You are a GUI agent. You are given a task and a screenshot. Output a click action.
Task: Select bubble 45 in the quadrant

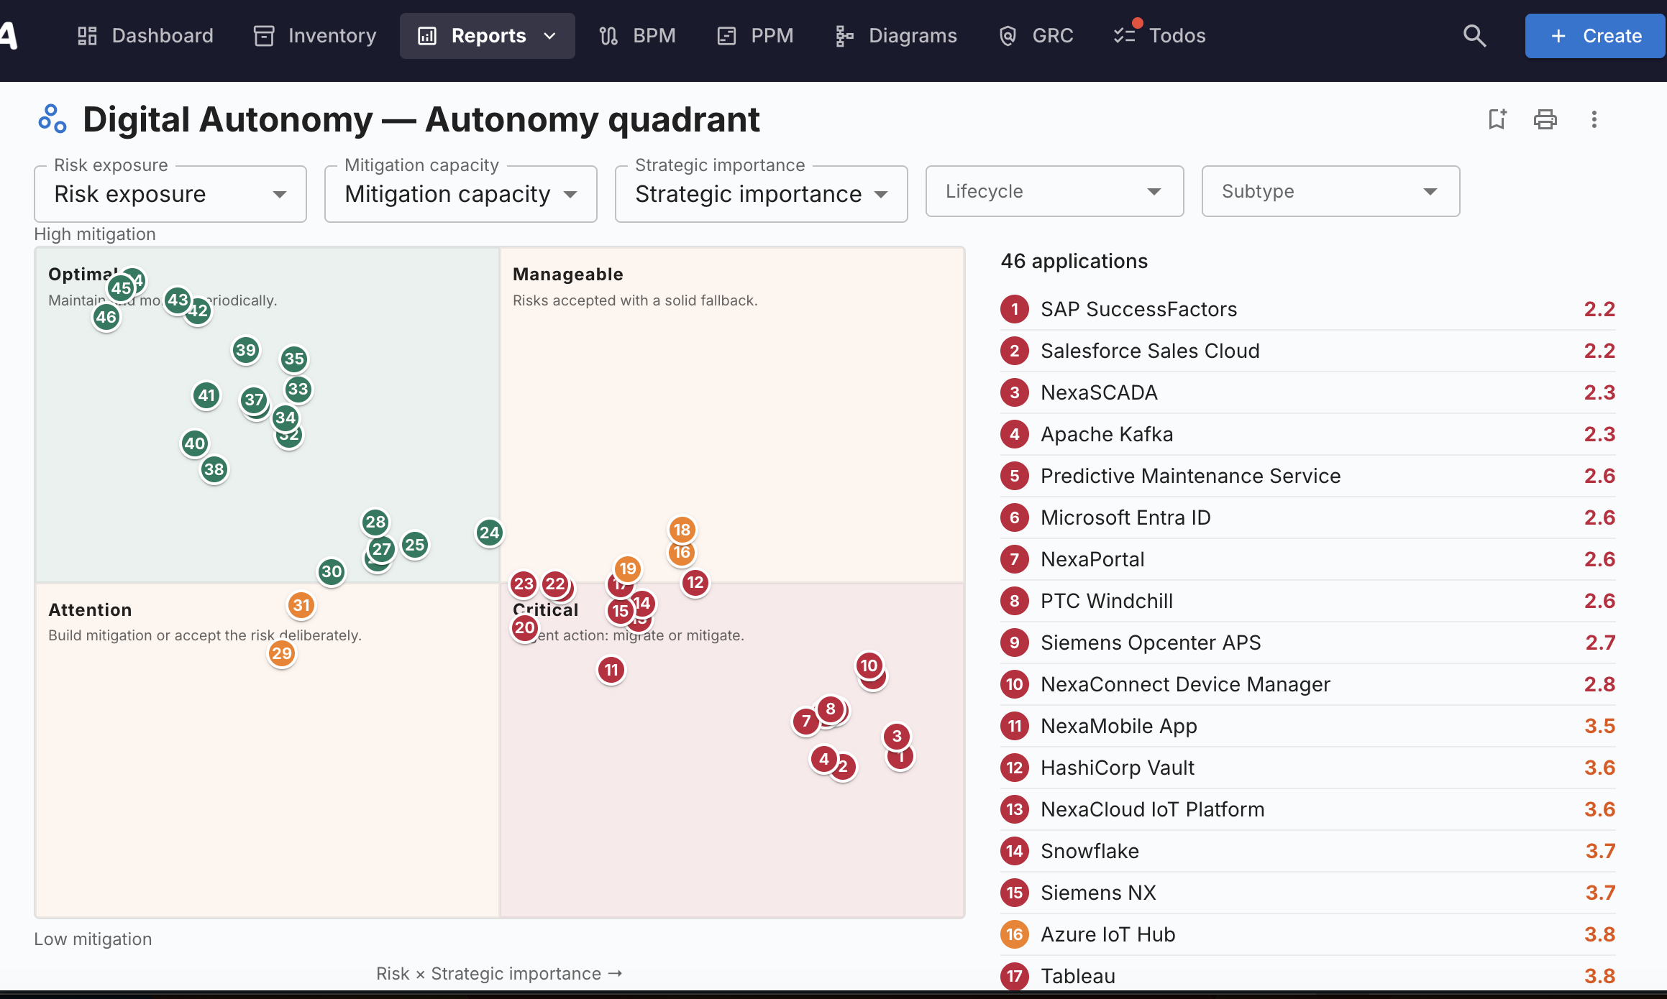click(121, 288)
